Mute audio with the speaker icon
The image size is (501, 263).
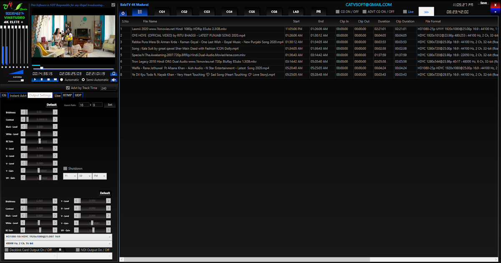point(114,79)
